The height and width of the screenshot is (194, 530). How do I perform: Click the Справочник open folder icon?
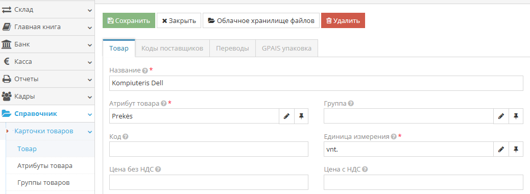click(x=7, y=114)
